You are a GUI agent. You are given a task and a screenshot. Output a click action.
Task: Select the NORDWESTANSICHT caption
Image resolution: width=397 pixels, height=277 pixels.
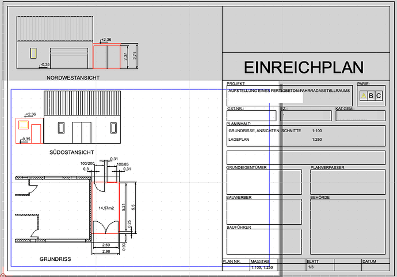click(x=74, y=76)
